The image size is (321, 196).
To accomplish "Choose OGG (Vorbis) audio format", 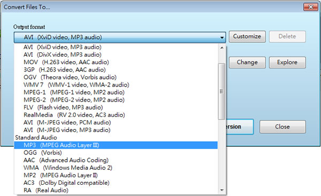I will pos(116,153).
